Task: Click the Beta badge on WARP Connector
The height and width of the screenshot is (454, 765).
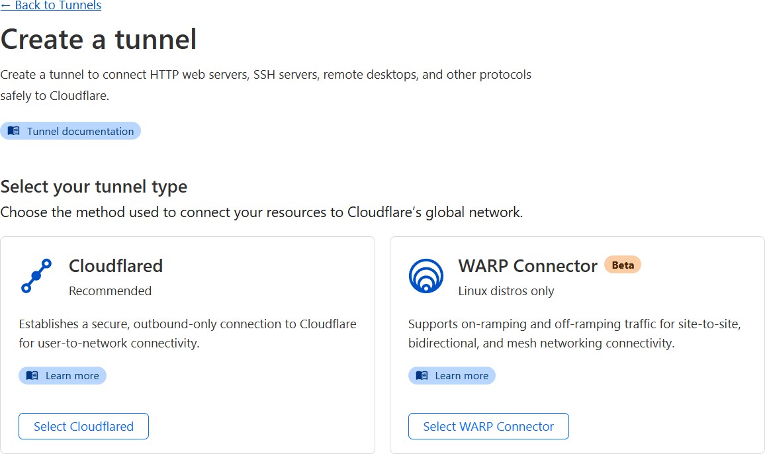Action: click(623, 265)
